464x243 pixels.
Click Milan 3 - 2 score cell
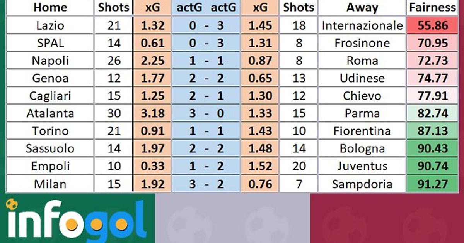[x=206, y=184]
